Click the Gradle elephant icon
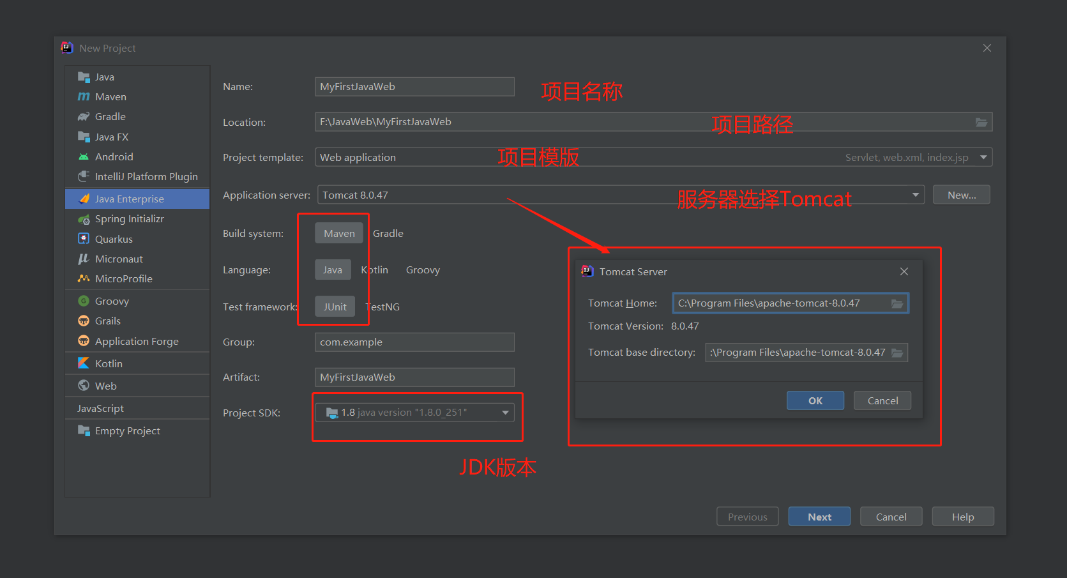 (x=84, y=117)
